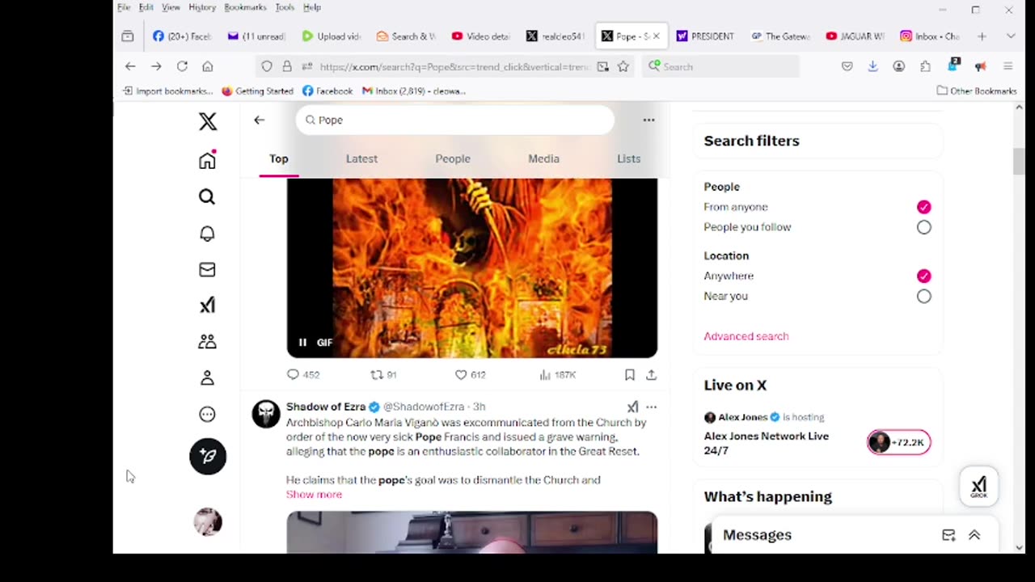
Task: Repost the GIF post (91)
Action: 383,375
